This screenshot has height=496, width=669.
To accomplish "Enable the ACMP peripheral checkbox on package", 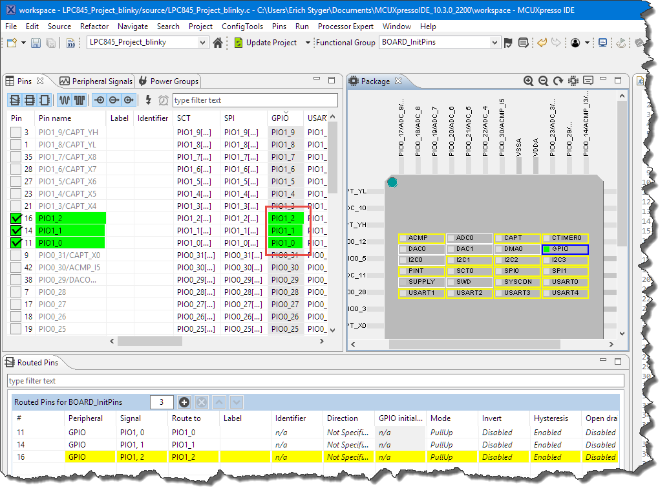I will [x=403, y=238].
